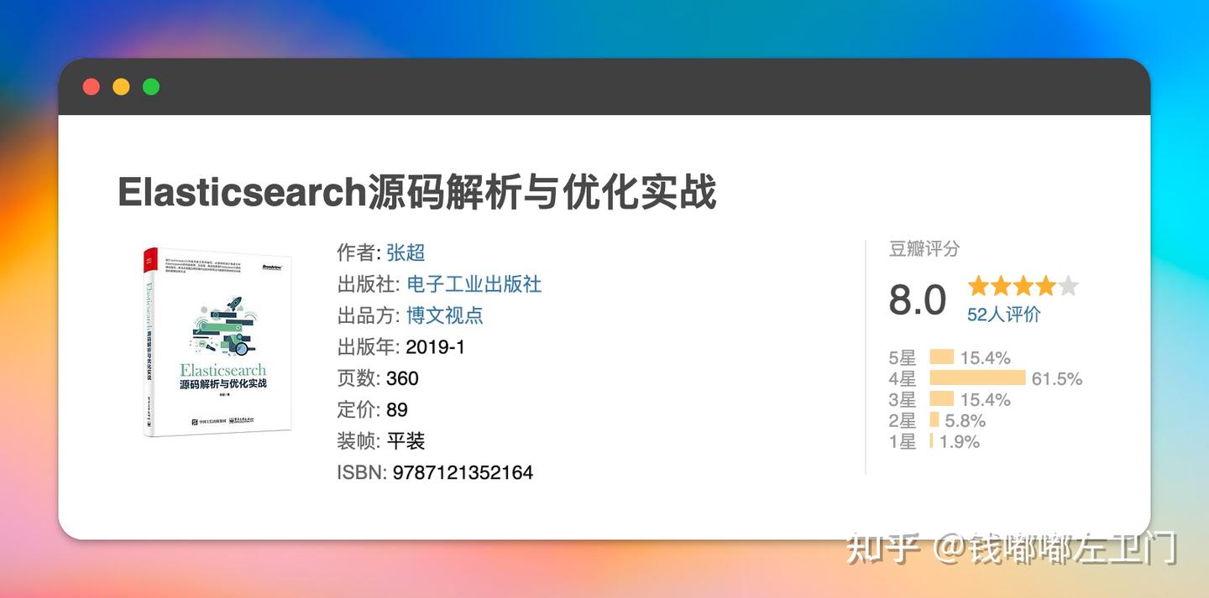
Task: Click the yellow traffic-light window dot
Action: tap(121, 86)
